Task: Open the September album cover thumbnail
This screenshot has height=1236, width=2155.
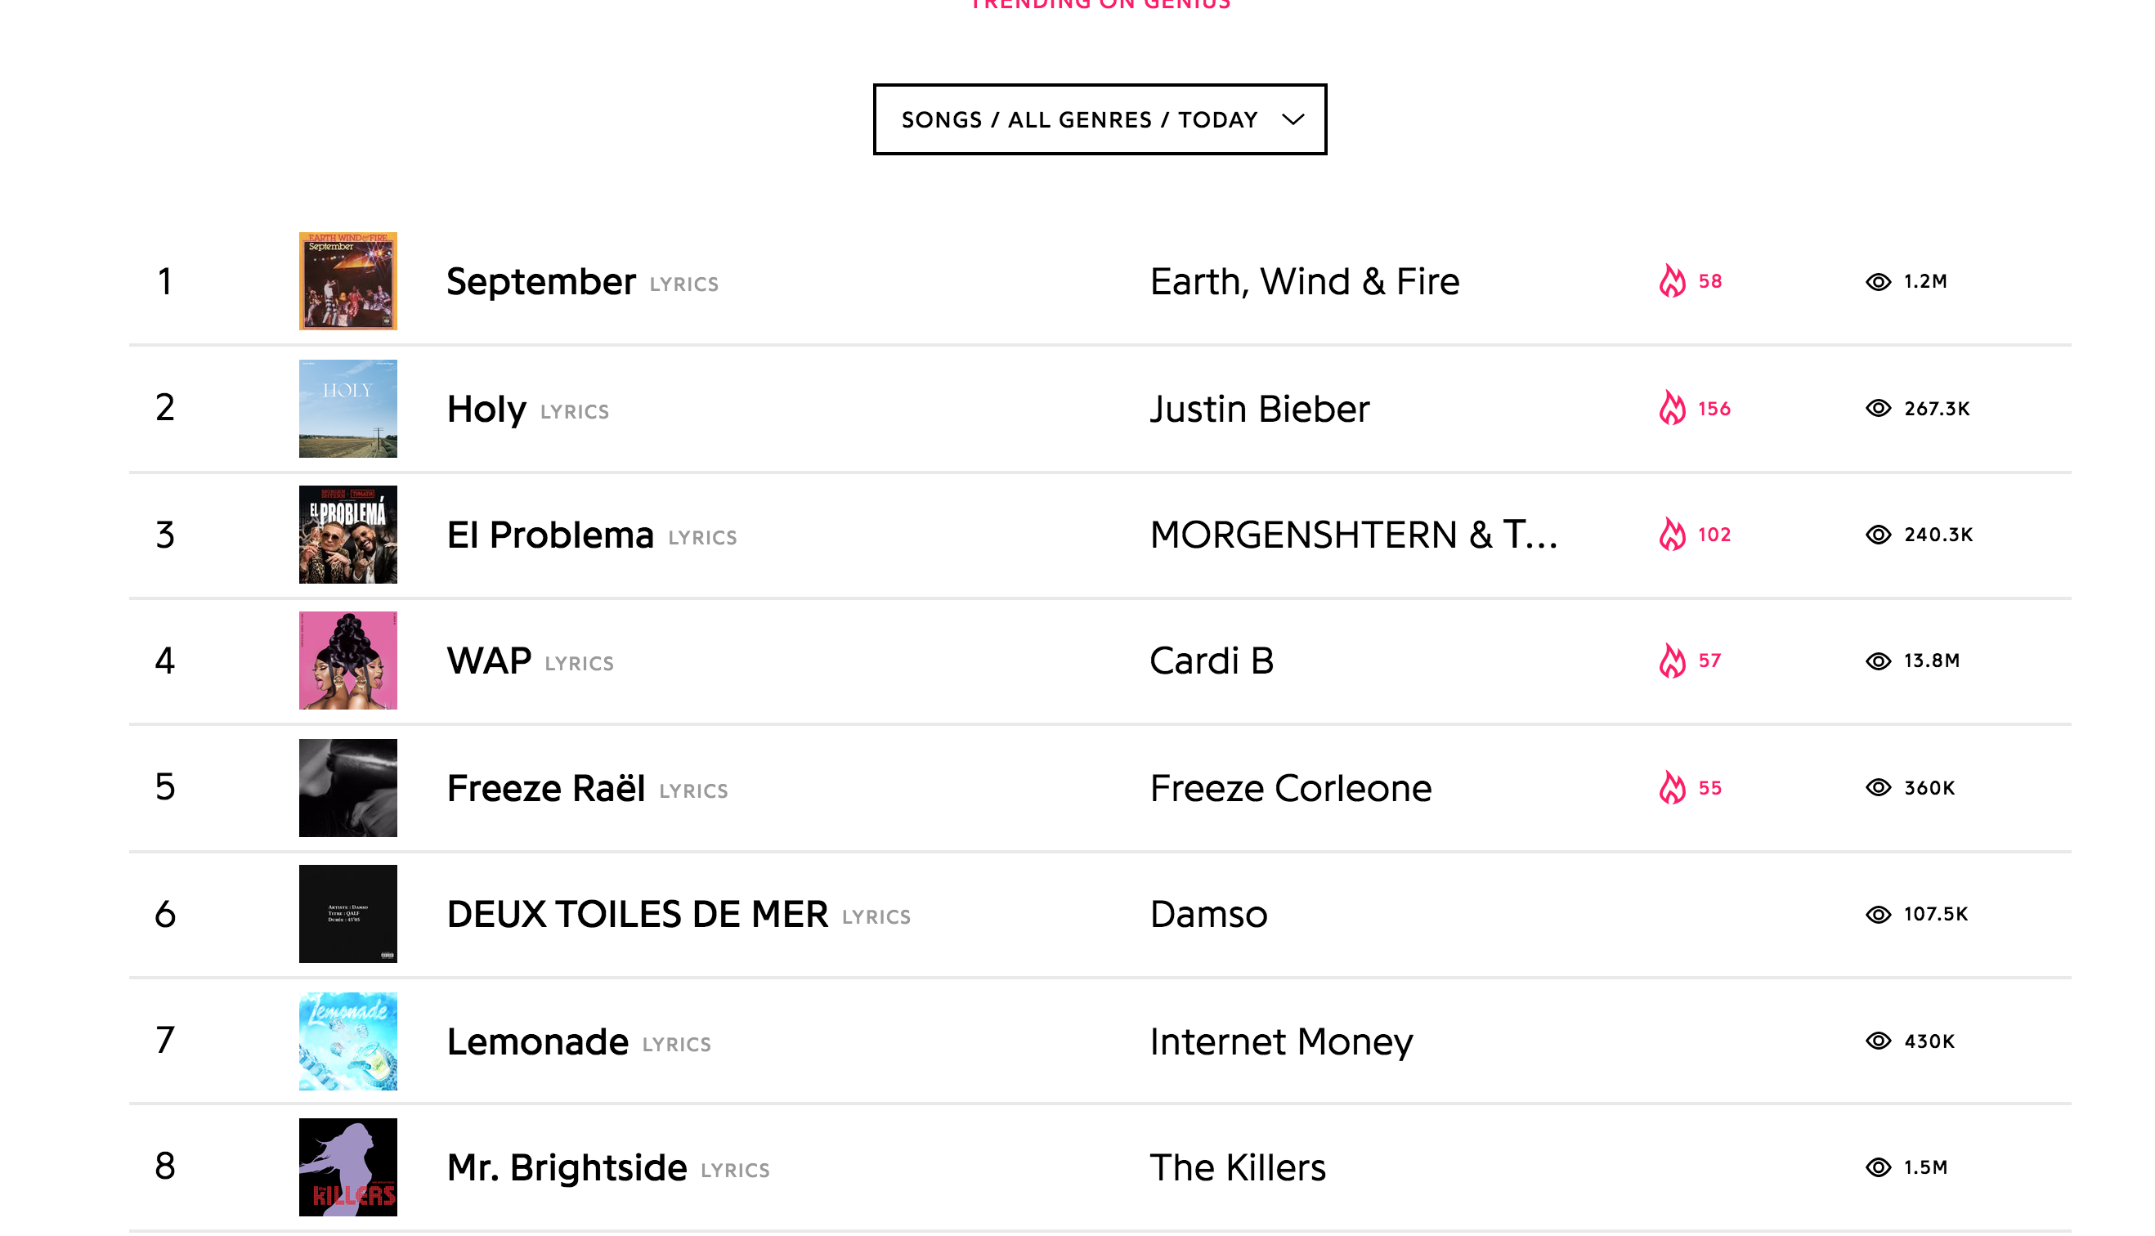Action: point(348,281)
